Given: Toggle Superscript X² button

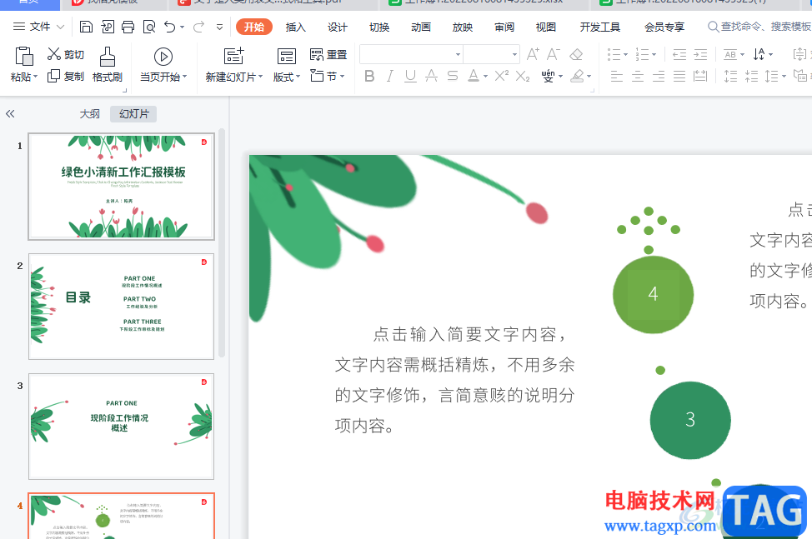Looking at the screenshot, I should [501, 77].
